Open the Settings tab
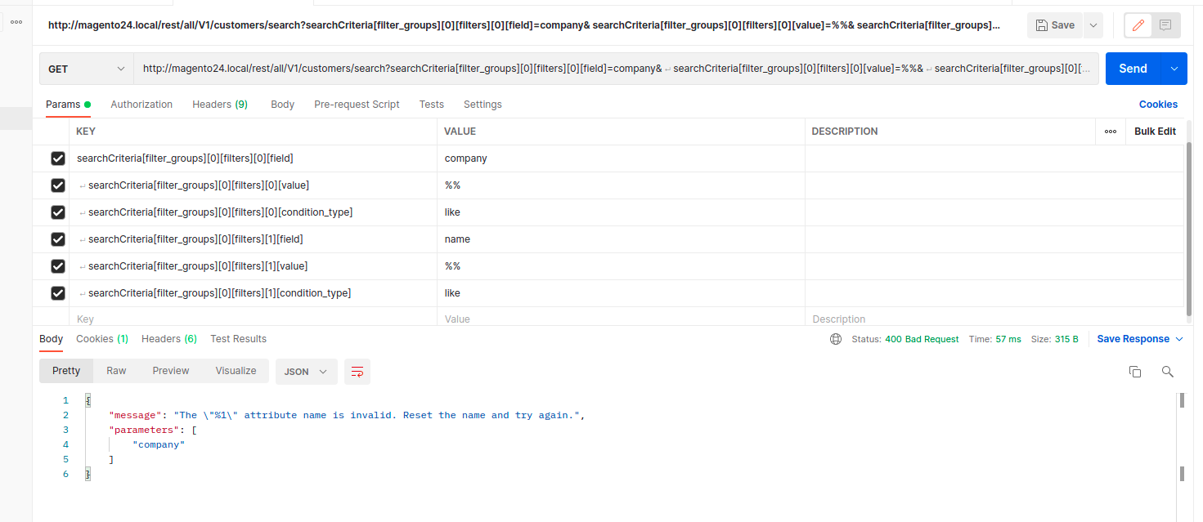 click(483, 105)
